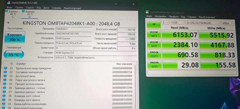Click the serial number field 50026B76874E1795
240x109 pixels.
[73, 34]
